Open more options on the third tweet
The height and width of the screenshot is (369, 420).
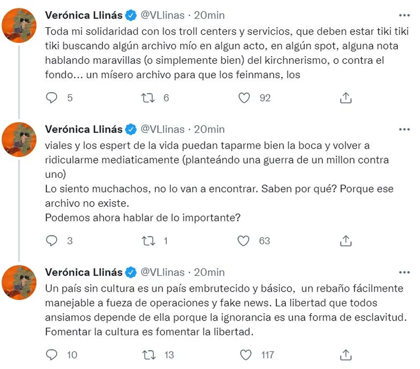(404, 272)
